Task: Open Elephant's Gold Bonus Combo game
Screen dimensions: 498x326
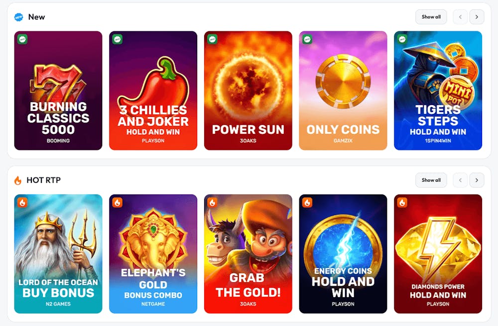Action: tap(153, 254)
